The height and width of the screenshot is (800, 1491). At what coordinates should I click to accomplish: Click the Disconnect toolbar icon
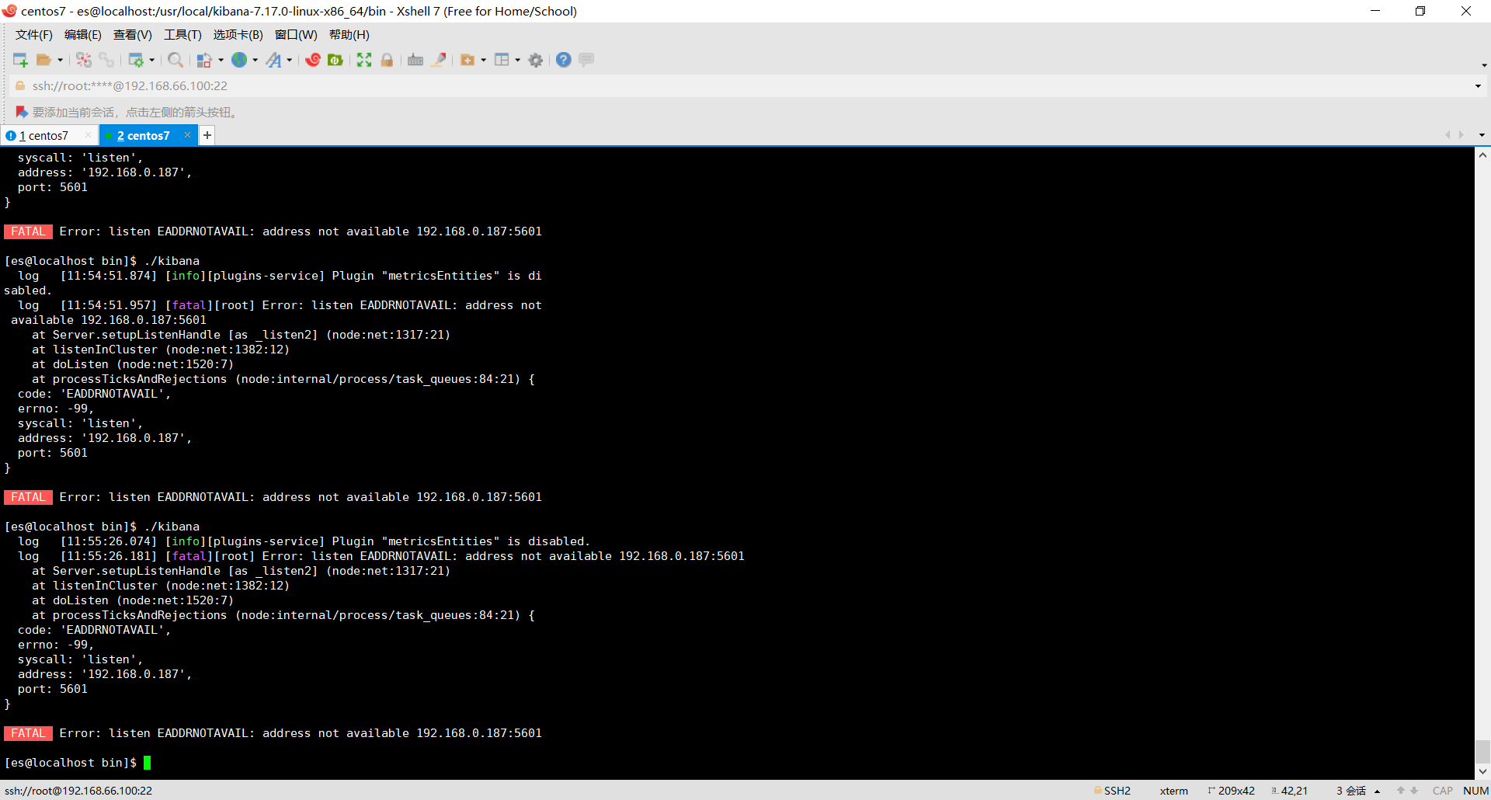pos(84,60)
